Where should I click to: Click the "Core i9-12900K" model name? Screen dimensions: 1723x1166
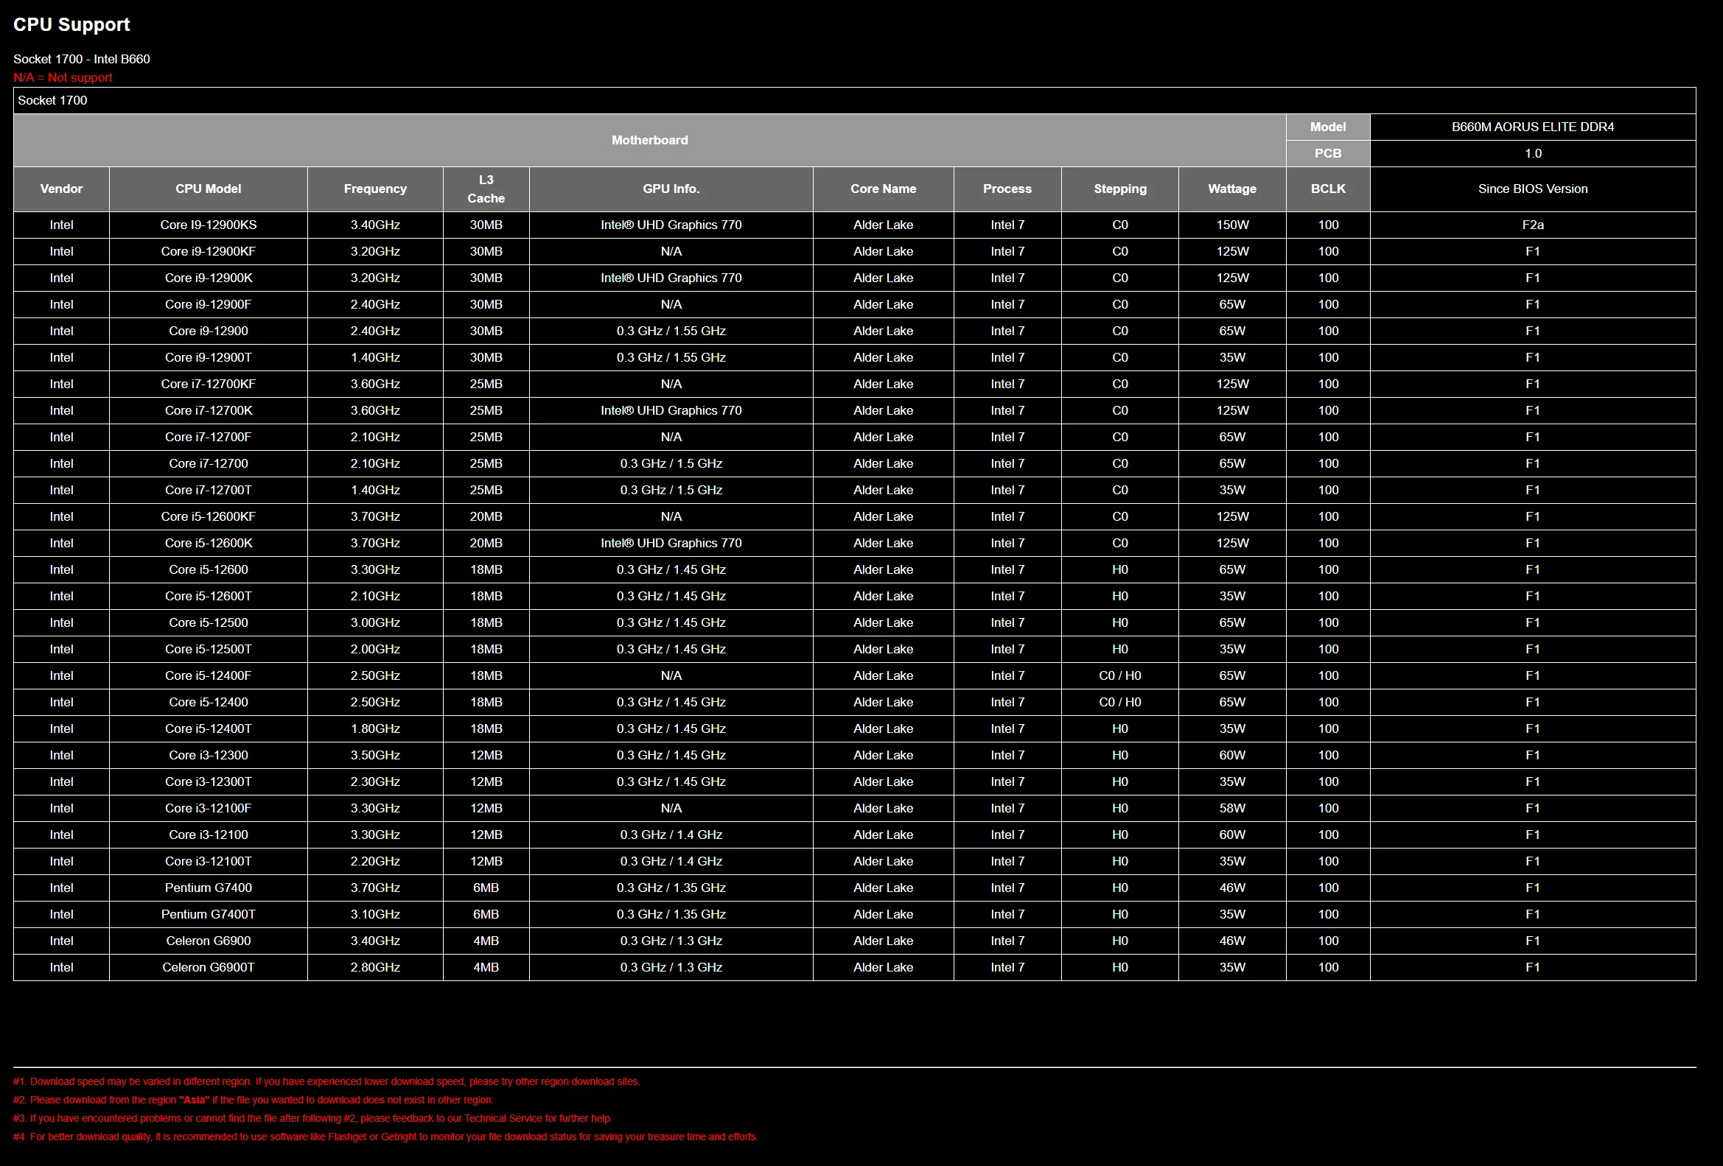click(x=209, y=278)
